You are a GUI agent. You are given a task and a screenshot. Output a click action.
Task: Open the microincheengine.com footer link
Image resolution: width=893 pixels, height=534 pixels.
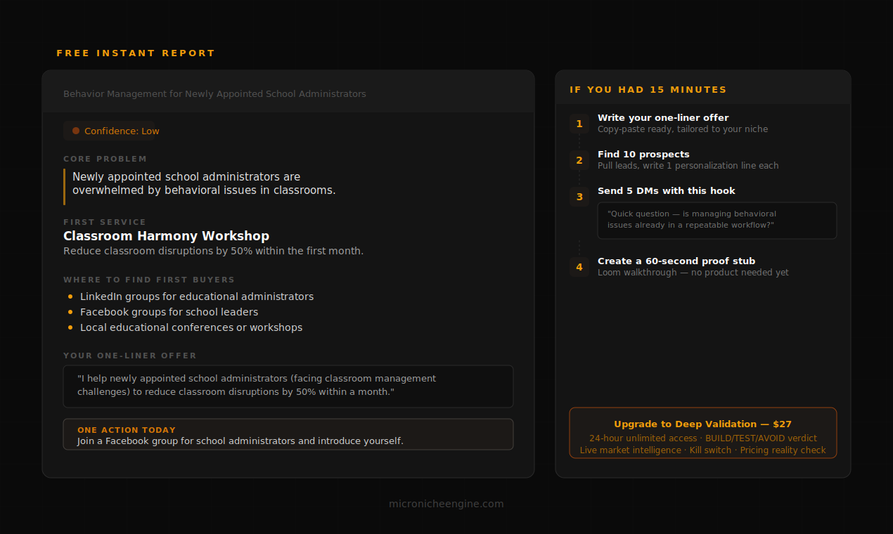point(446,504)
